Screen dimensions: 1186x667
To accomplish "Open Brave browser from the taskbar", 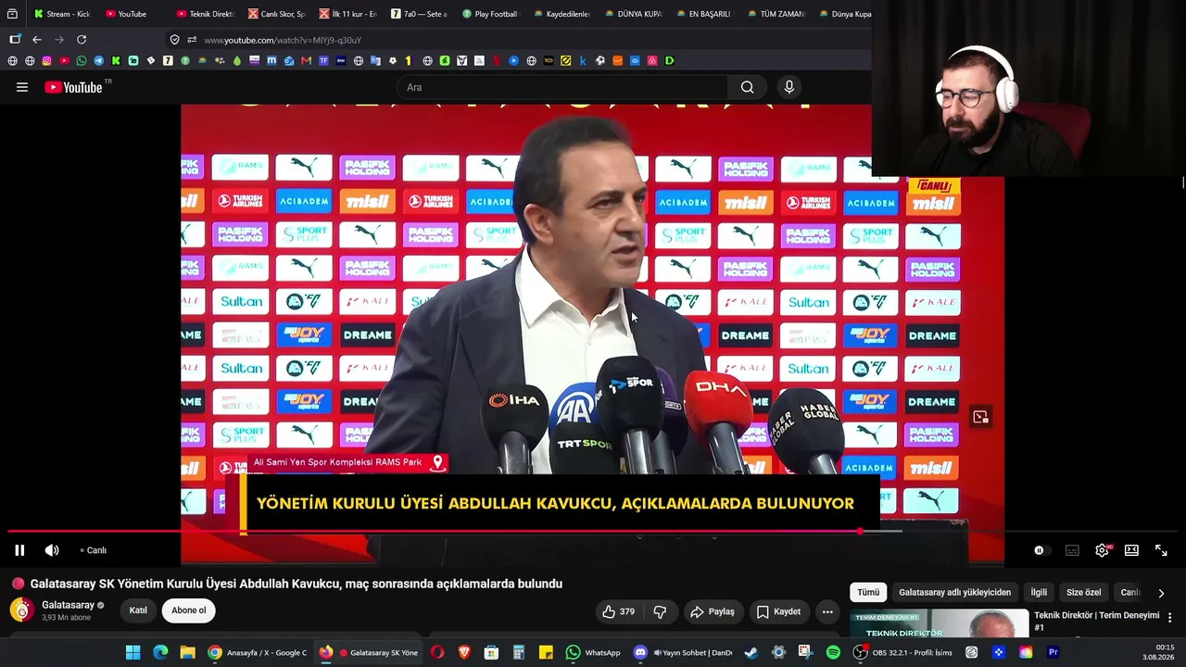I will coord(464,652).
